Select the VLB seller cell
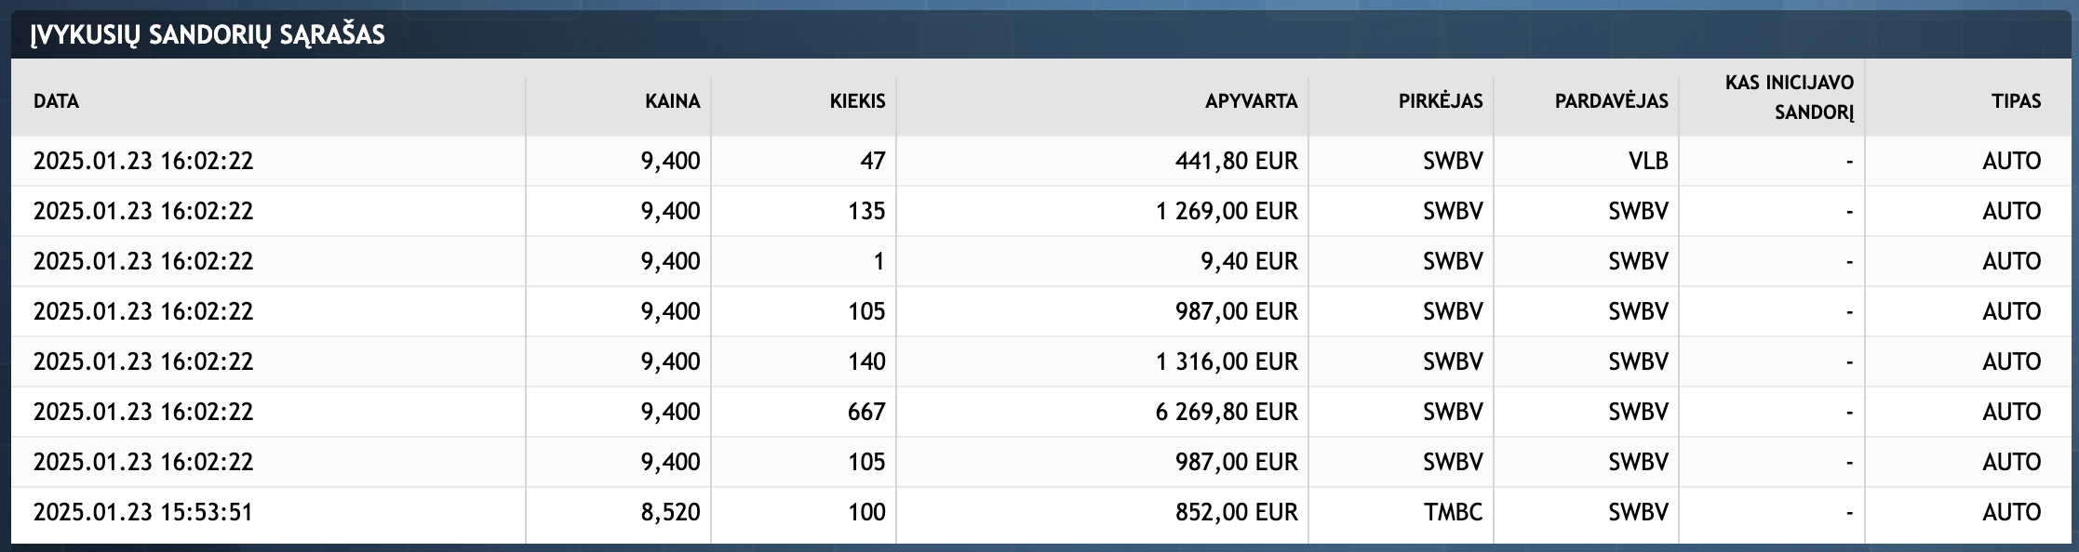Viewport: 2079px width, 552px height. [x=1647, y=161]
